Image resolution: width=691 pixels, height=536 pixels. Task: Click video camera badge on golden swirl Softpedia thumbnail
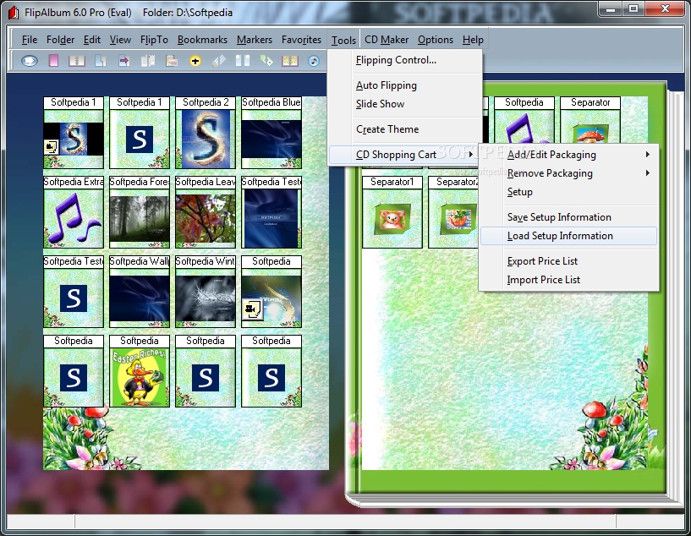pyautogui.click(x=252, y=309)
